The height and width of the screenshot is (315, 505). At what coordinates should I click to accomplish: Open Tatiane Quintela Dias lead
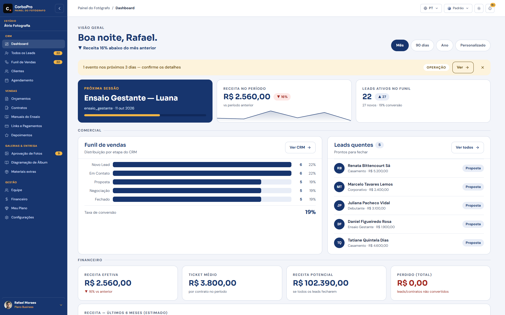409,243
